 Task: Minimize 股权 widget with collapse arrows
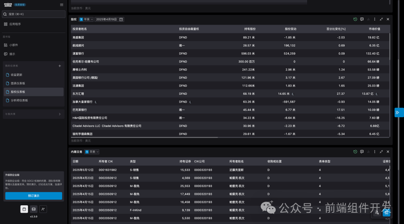381,19
